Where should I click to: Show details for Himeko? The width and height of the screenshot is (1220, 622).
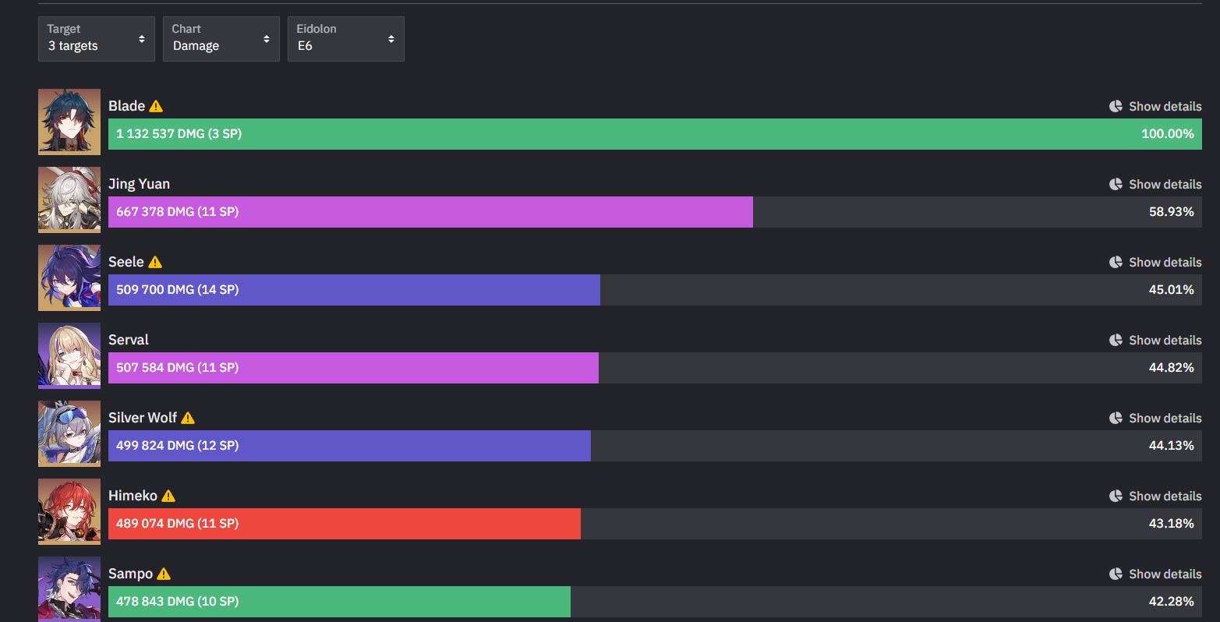[x=1165, y=497]
